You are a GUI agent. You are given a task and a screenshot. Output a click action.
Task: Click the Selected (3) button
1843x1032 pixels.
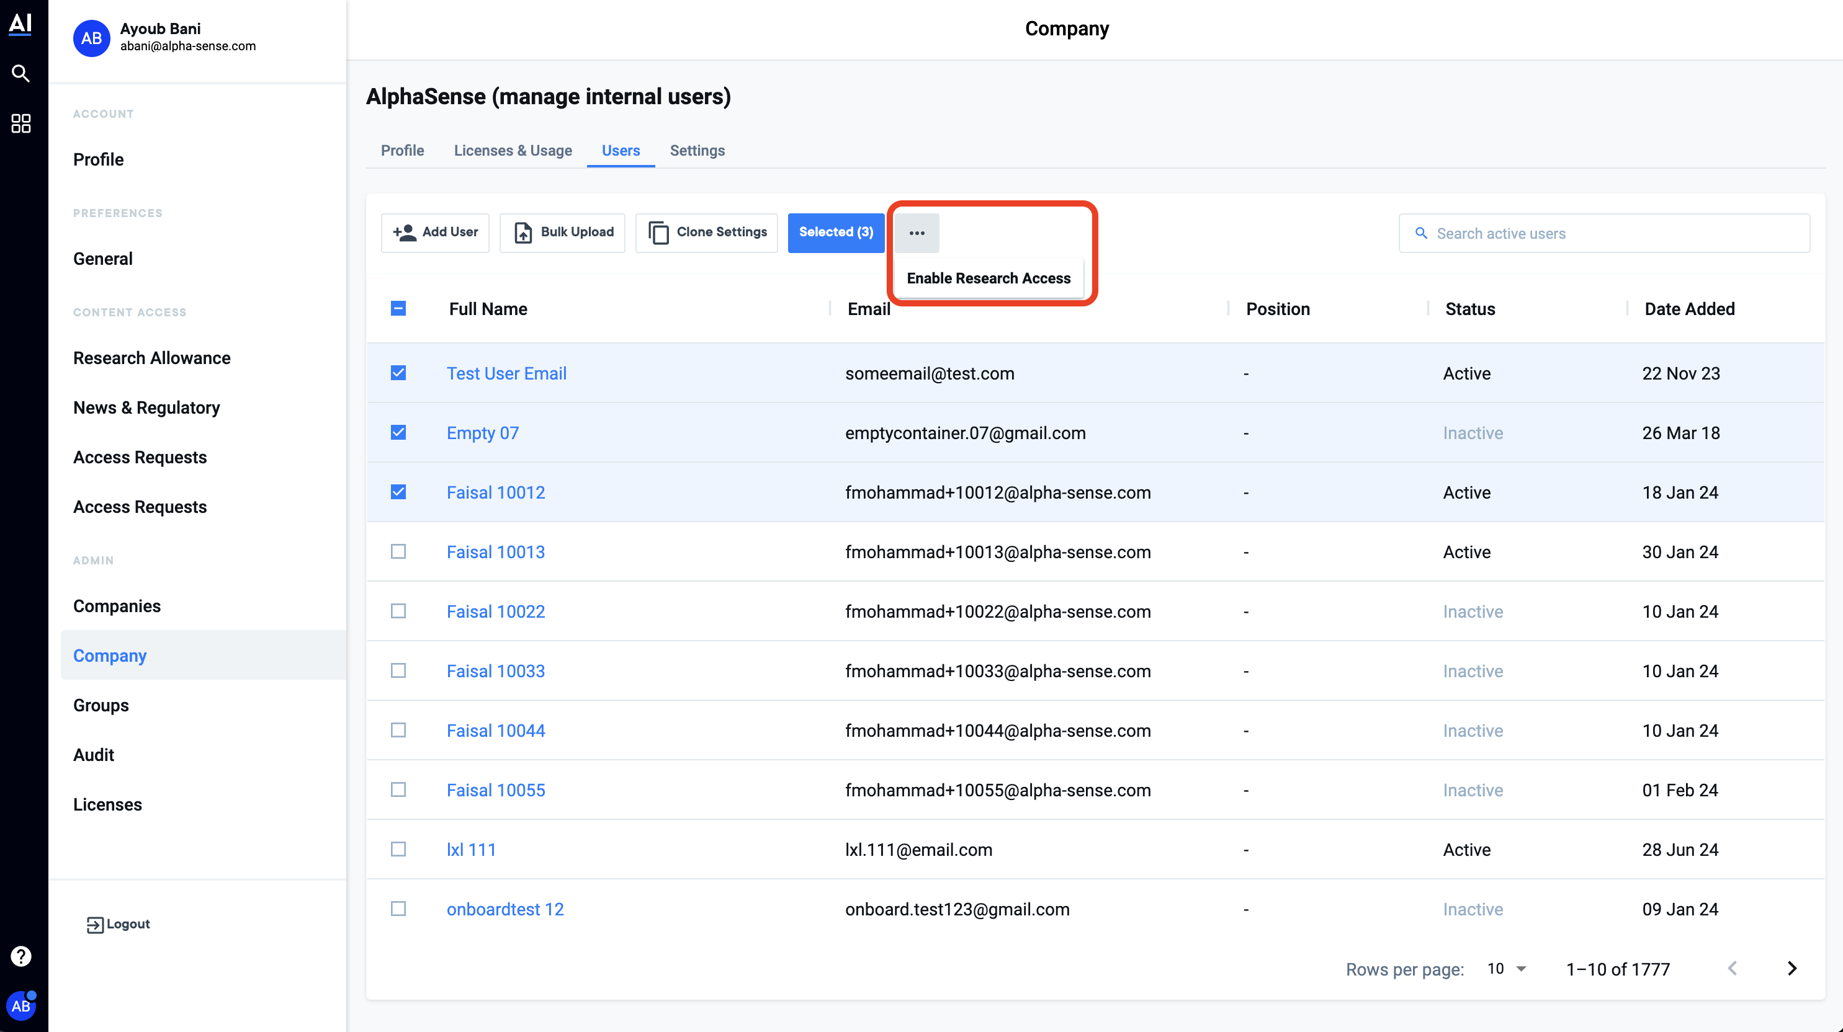pyautogui.click(x=836, y=233)
